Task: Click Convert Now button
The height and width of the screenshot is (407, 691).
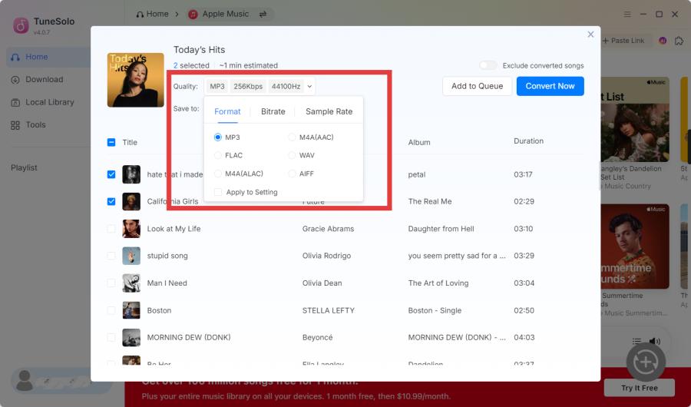Action: click(x=550, y=86)
